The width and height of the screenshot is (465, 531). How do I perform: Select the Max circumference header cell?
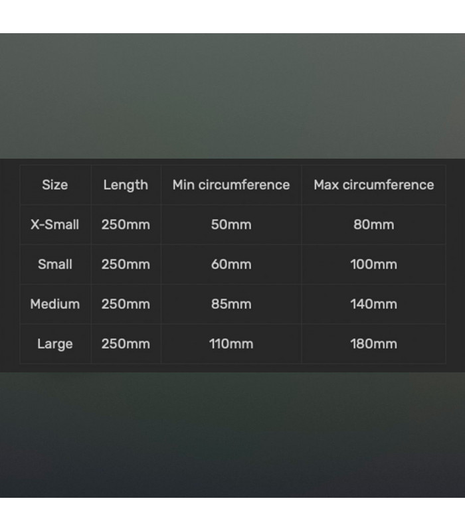pyautogui.click(x=373, y=185)
